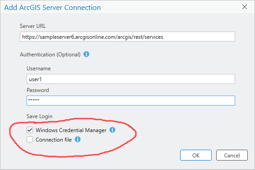Click the Add ArcGIS Server Connection title
The height and width of the screenshot is (170, 255).
point(52,8)
